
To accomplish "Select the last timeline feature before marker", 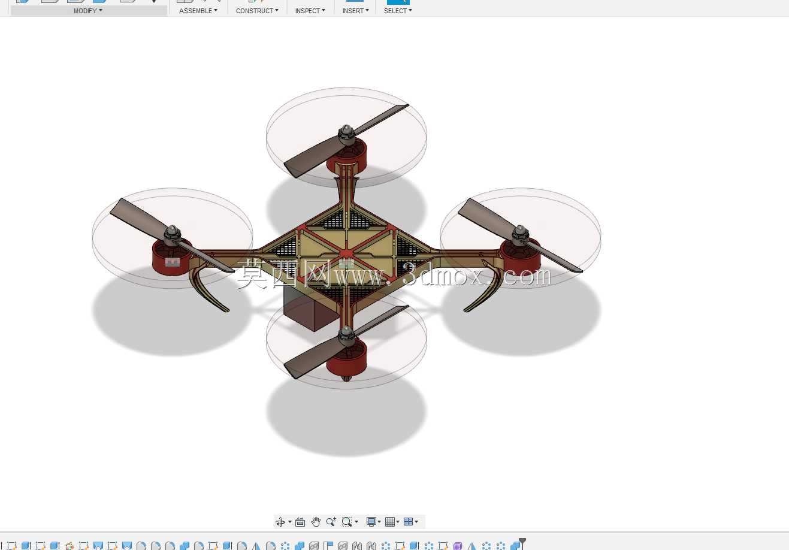I will [x=515, y=546].
